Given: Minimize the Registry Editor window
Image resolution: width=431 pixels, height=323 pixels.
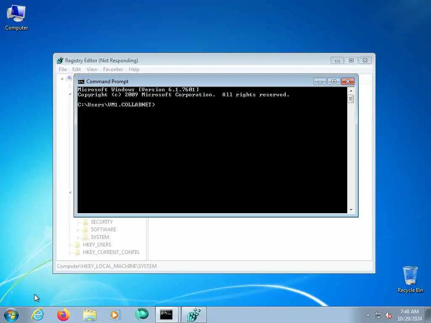Looking at the screenshot, I should pyautogui.click(x=337, y=61).
